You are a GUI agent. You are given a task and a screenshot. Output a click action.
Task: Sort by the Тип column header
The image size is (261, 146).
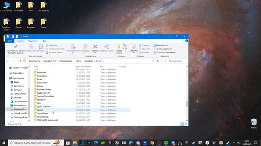[x=102, y=67]
